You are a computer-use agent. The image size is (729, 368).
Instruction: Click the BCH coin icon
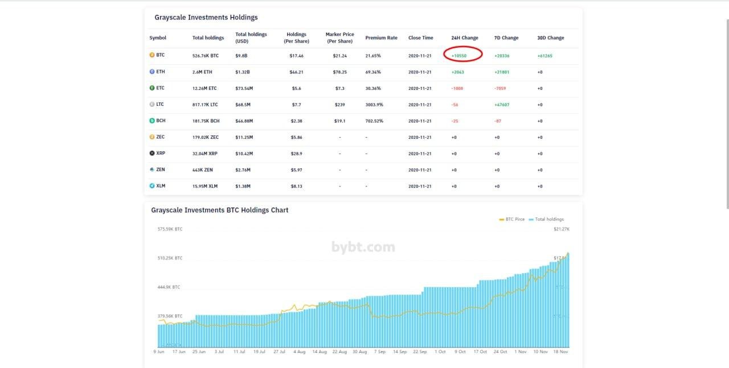pyautogui.click(x=152, y=121)
